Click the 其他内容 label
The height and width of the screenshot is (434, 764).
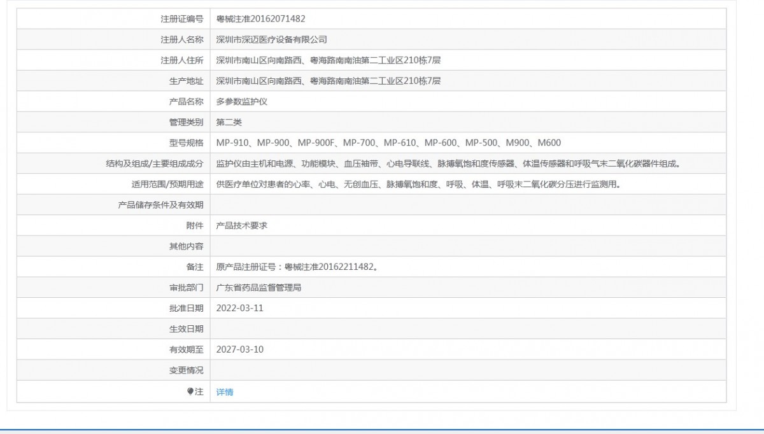point(187,246)
